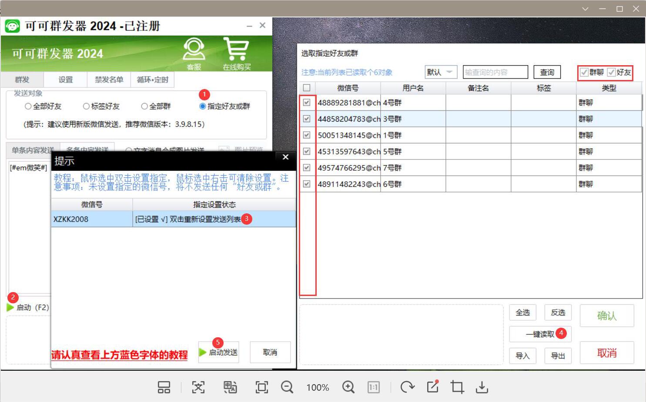Click the 反选 button
Viewport: 646px width, 402px height.
click(558, 312)
